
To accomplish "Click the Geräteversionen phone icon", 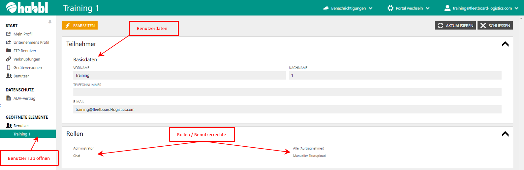I will coord(9,67).
